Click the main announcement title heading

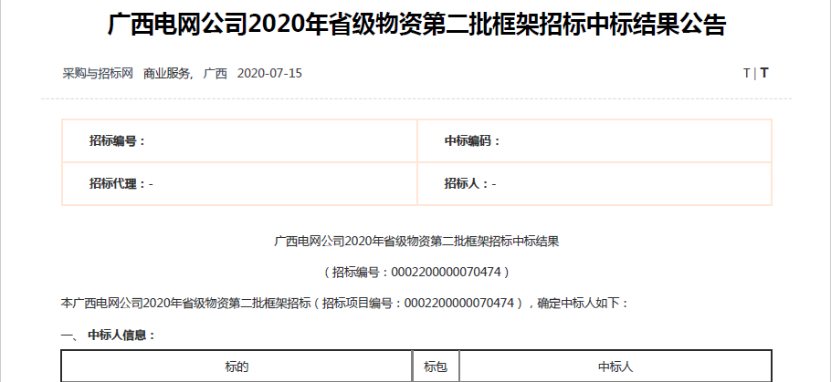(416, 25)
